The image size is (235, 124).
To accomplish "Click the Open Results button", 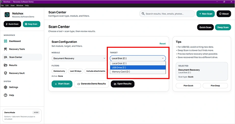I will (123, 84).
